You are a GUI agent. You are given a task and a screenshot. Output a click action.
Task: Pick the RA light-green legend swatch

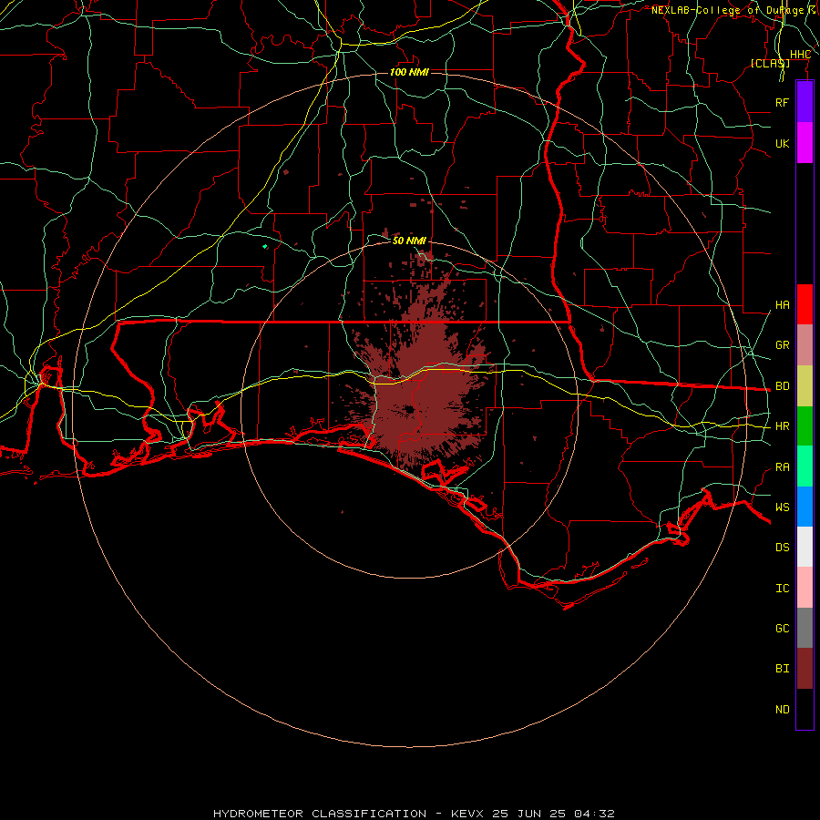[805, 466]
